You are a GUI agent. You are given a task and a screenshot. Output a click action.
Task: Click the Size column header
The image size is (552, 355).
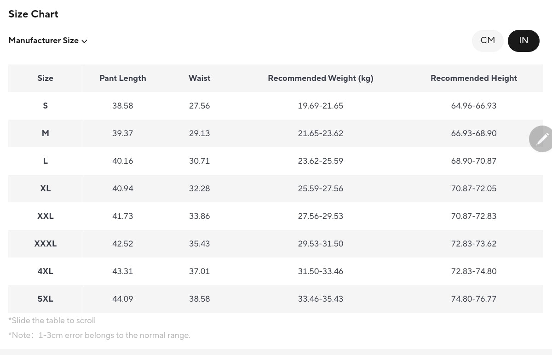[46, 78]
